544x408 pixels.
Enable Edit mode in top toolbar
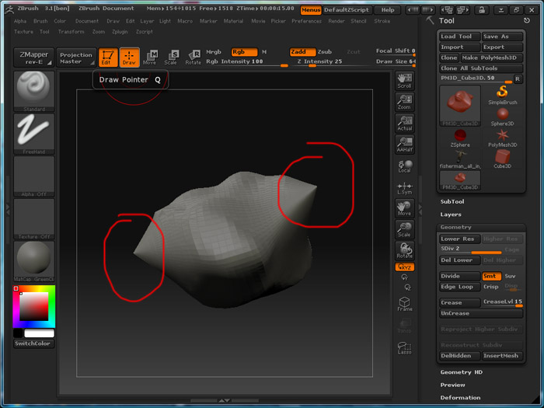pos(108,58)
